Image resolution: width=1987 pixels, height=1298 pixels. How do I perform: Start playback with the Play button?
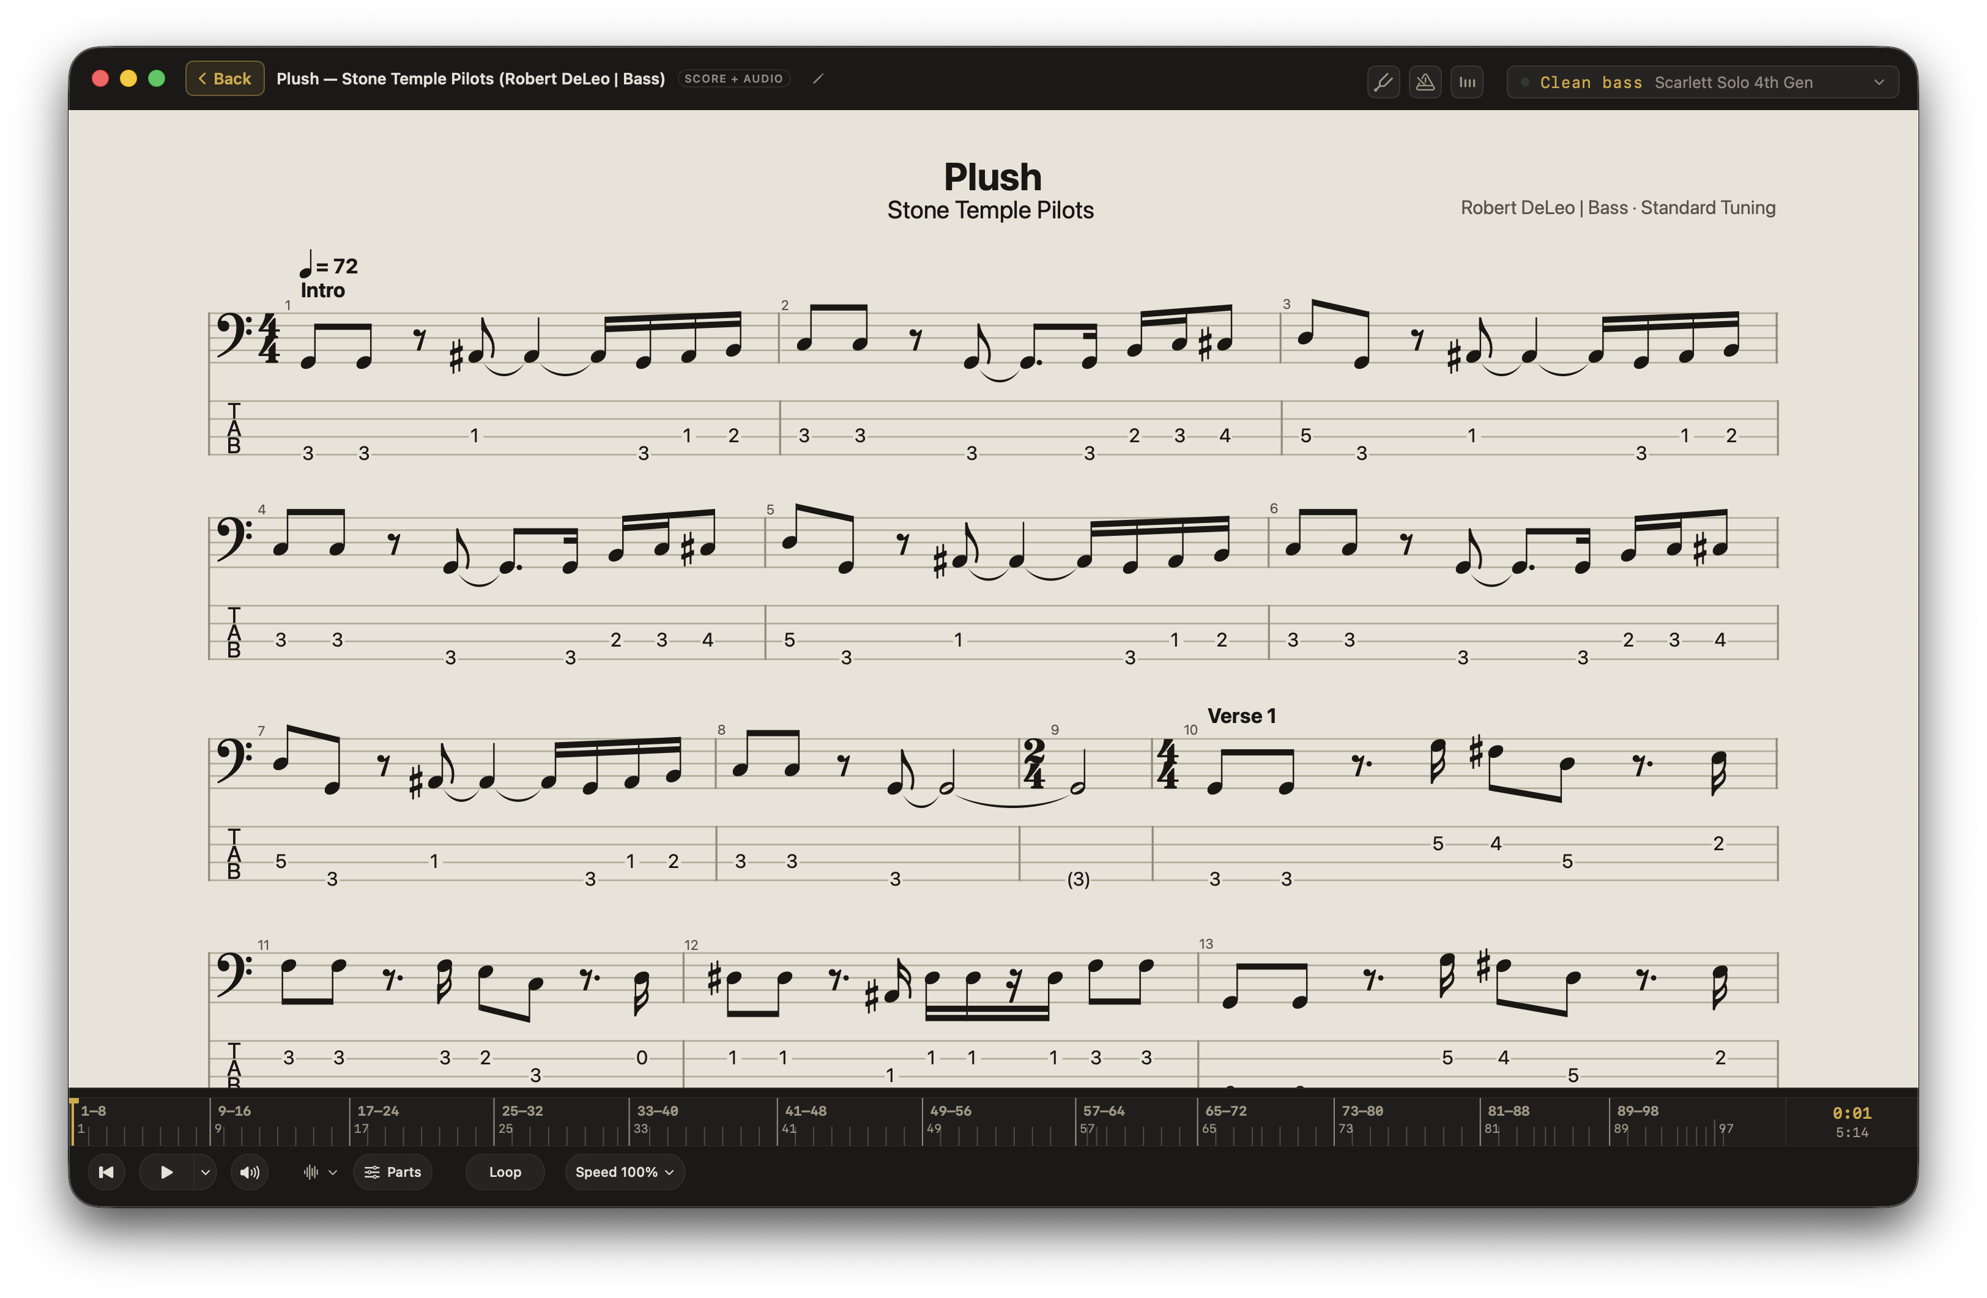click(x=166, y=1172)
